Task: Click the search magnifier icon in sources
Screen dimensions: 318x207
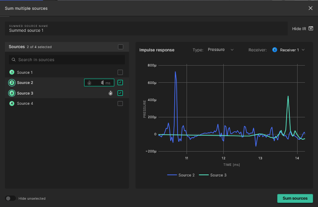Action: point(13,60)
